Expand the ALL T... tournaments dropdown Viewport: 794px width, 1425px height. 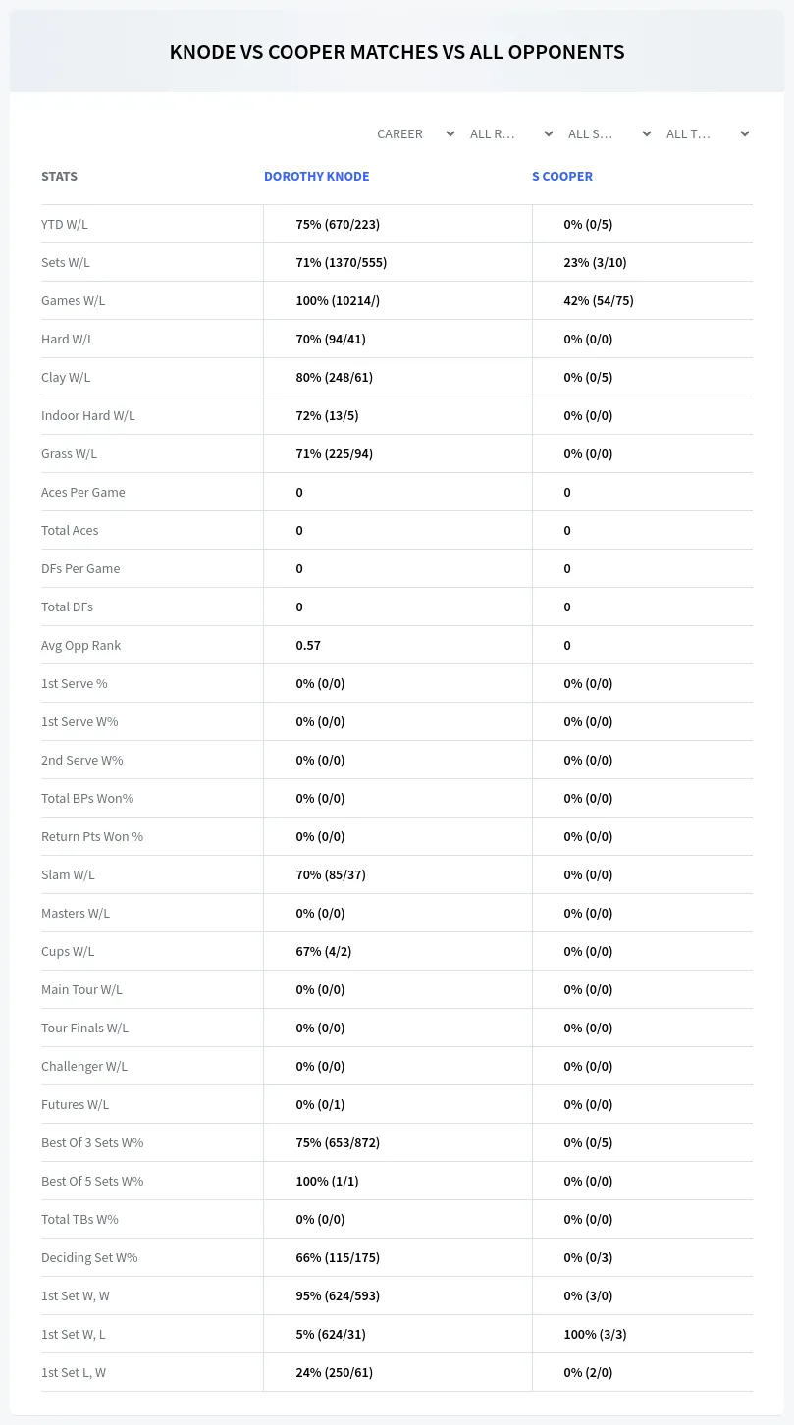(708, 133)
